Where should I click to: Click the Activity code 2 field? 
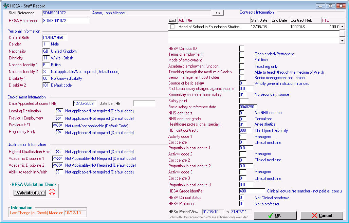click(243, 154)
